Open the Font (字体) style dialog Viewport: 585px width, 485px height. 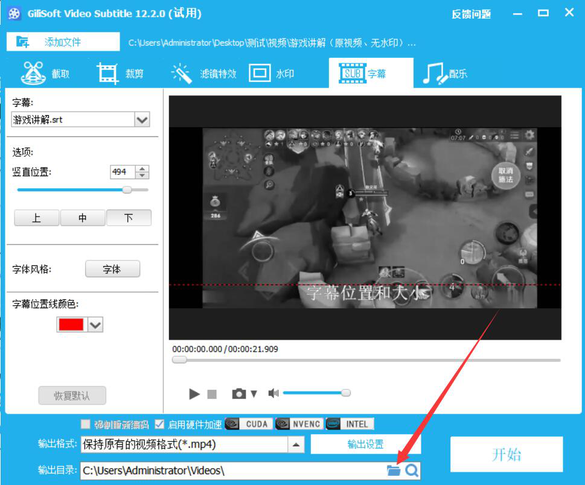112,269
